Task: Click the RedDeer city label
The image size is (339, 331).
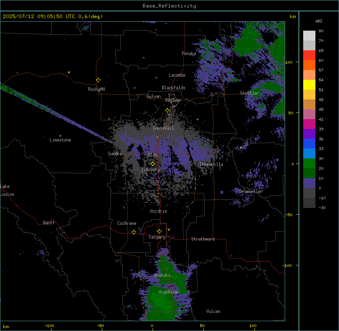Action: (173, 100)
